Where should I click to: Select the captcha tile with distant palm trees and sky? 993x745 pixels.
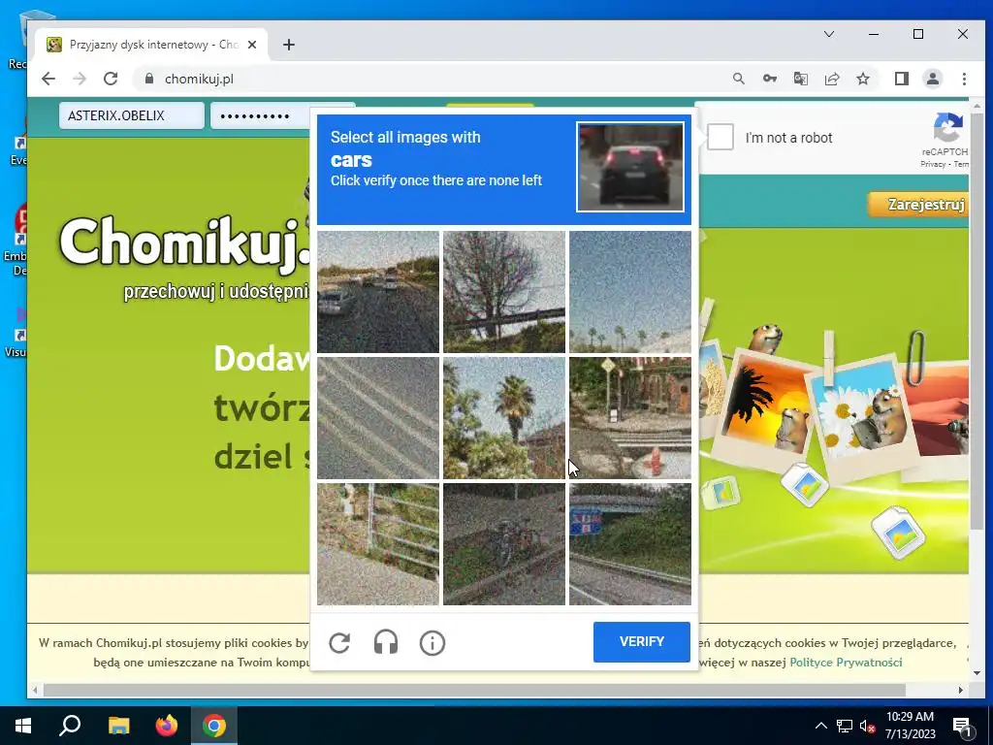tap(630, 291)
